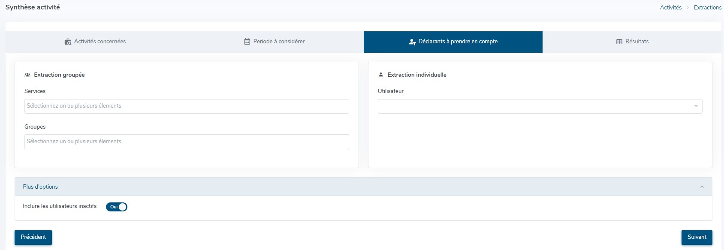Image resolution: width=724 pixels, height=250 pixels.
Task: Click the table icon on Résultats tab
Action: coord(619,42)
